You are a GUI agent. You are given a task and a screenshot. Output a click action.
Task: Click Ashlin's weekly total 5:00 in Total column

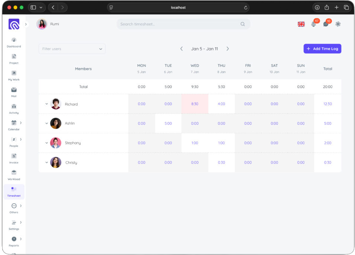[328, 123]
